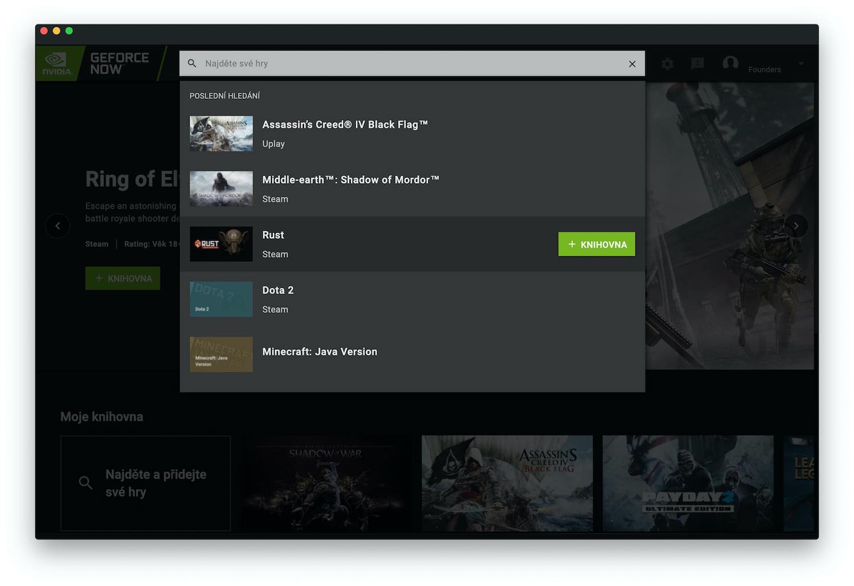Viewport: 854px width, 586px height.
Task: Click magnifier icon in library search tile
Action: 85,483
